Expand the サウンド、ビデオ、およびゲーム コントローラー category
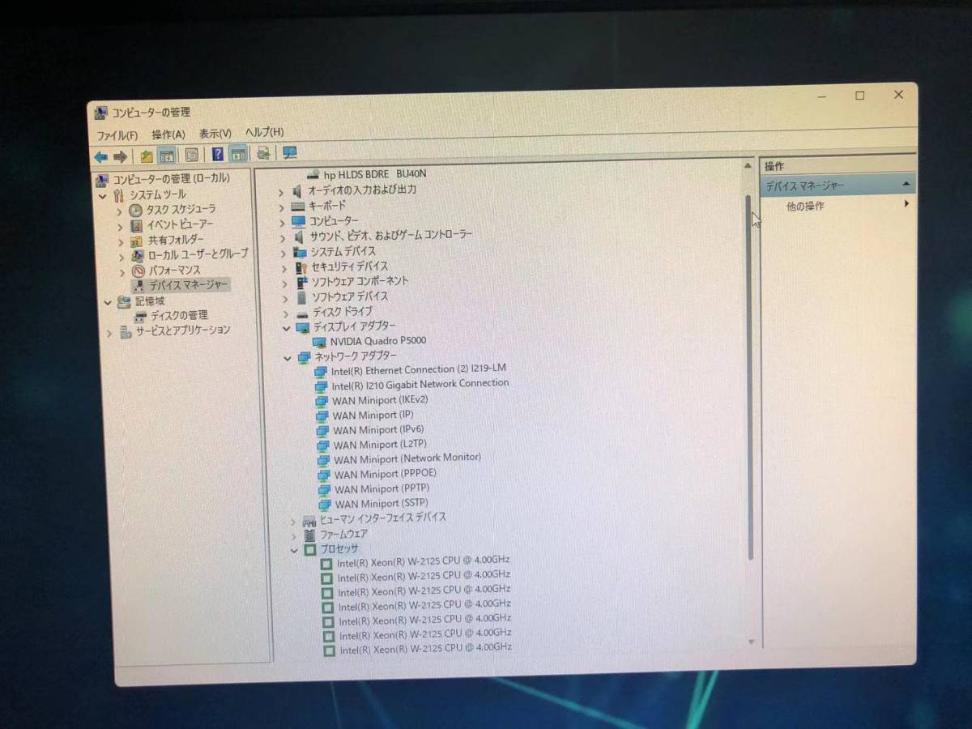The image size is (972, 729). [x=283, y=238]
